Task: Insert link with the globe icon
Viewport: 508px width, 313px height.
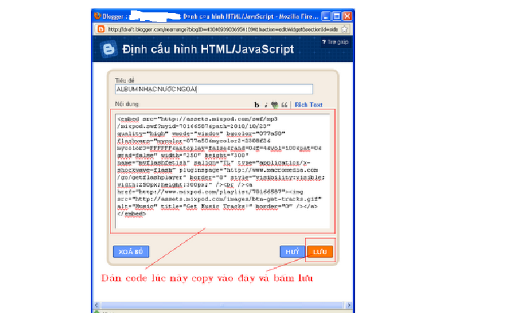Action: pyautogui.click(x=274, y=105)
